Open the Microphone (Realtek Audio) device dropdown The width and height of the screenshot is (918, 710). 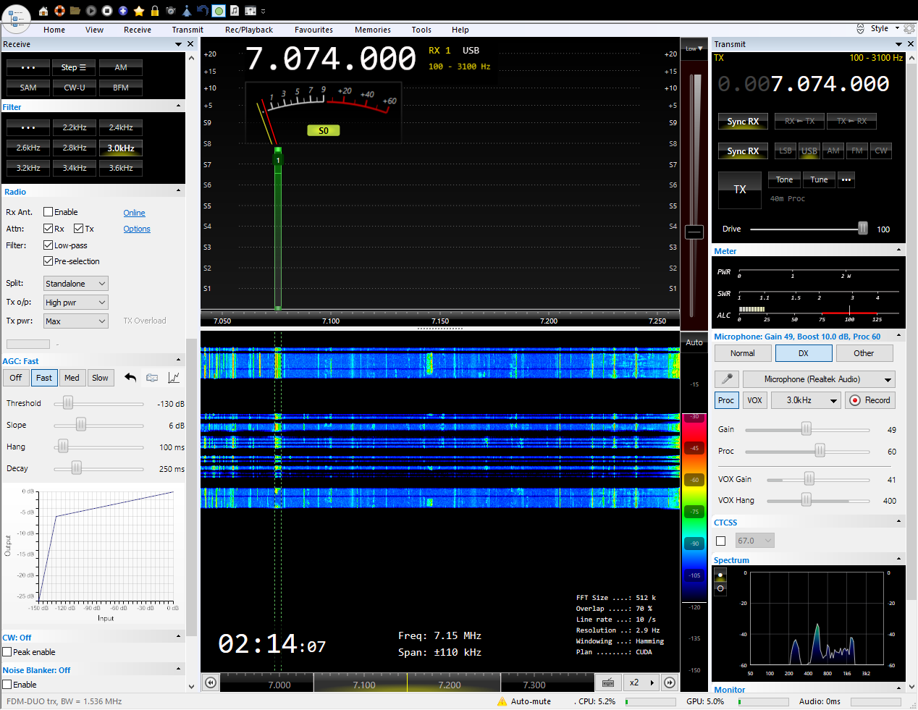tap(819, 379)
